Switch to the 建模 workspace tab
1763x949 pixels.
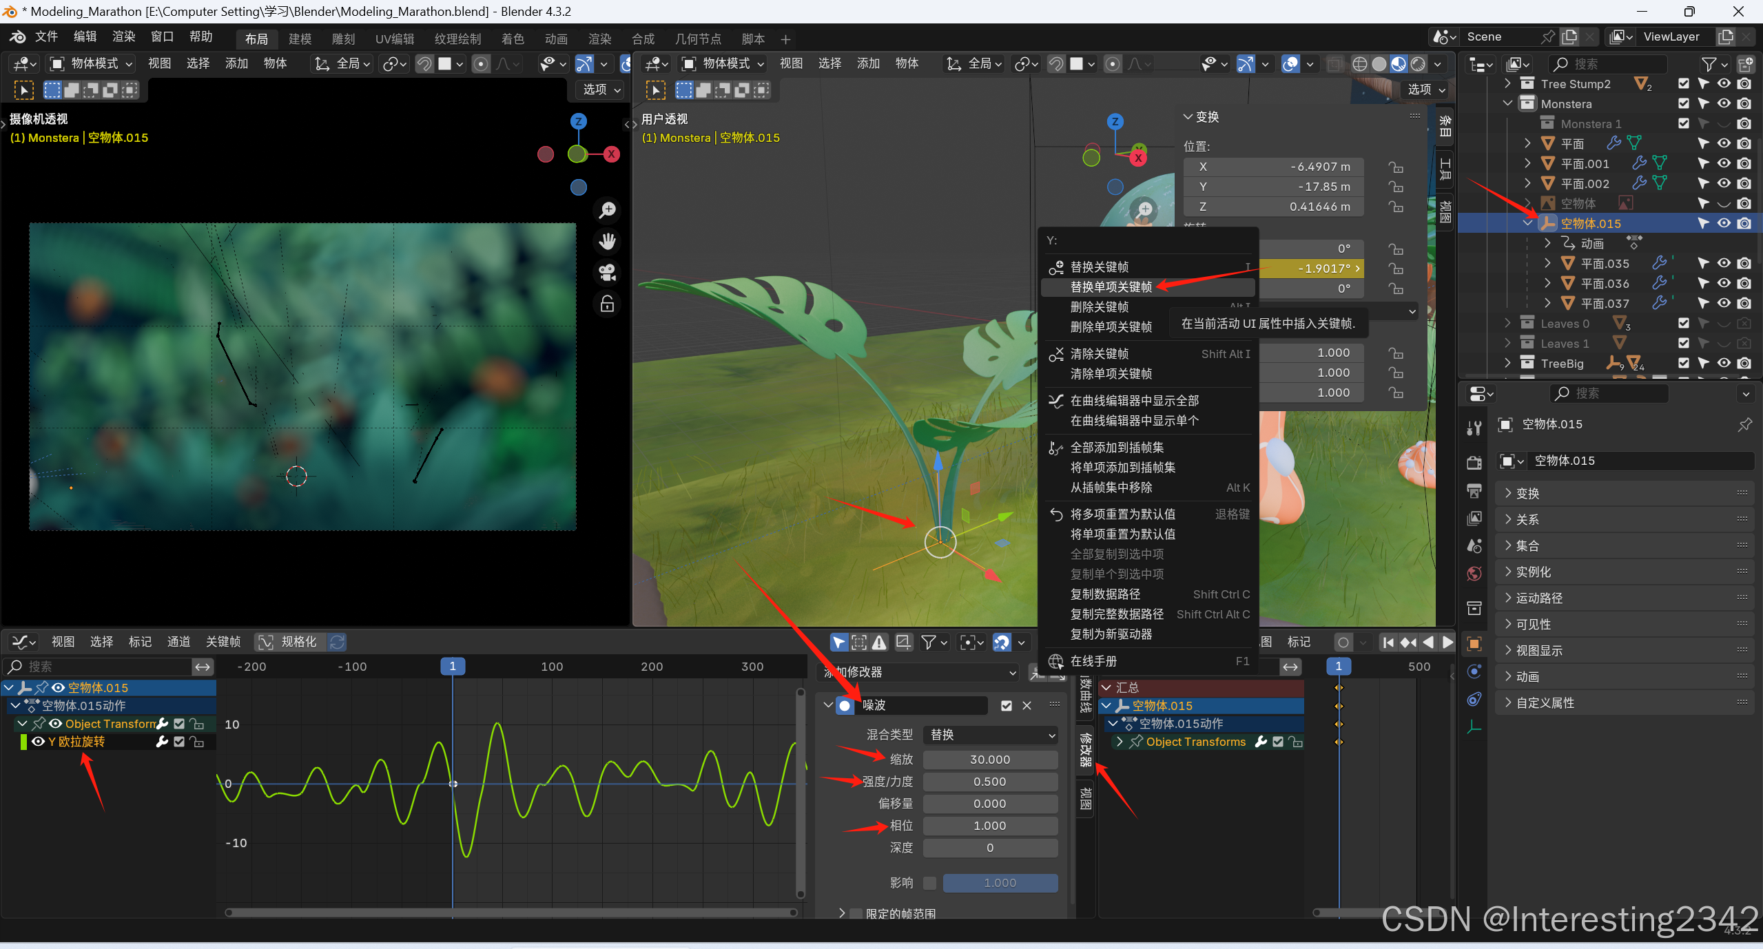pyautogui.click(x=300, y=39)
